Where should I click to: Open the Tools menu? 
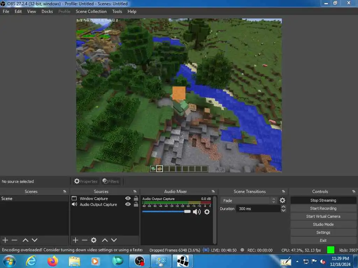pyautogui.click(x=117, y=12)
